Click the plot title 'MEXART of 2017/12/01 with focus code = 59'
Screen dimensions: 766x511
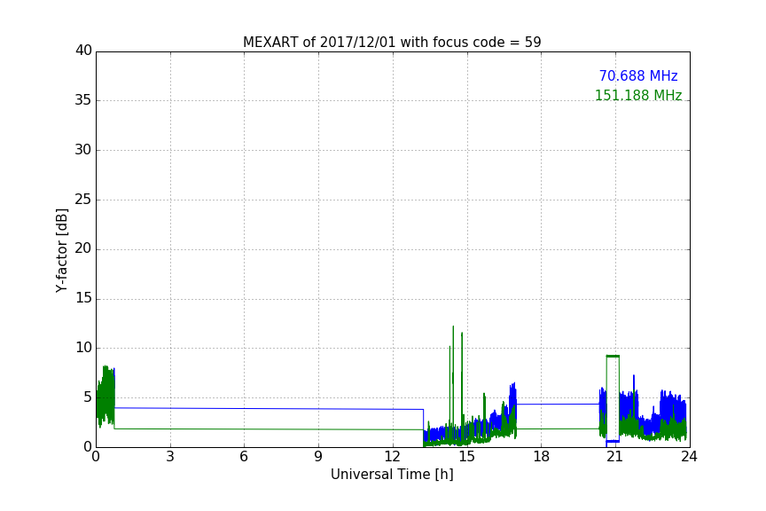click(392, 43)
